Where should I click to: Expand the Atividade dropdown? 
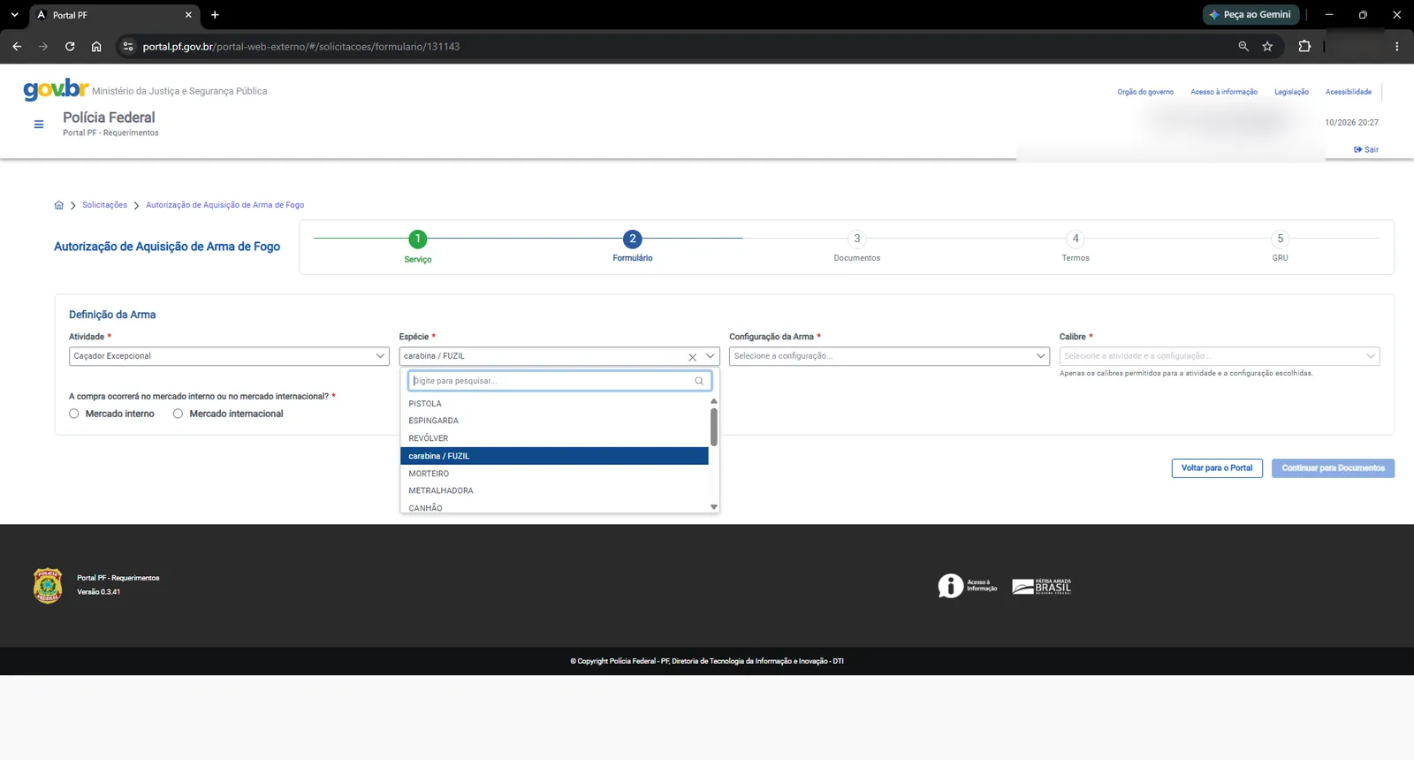[229, 356]
